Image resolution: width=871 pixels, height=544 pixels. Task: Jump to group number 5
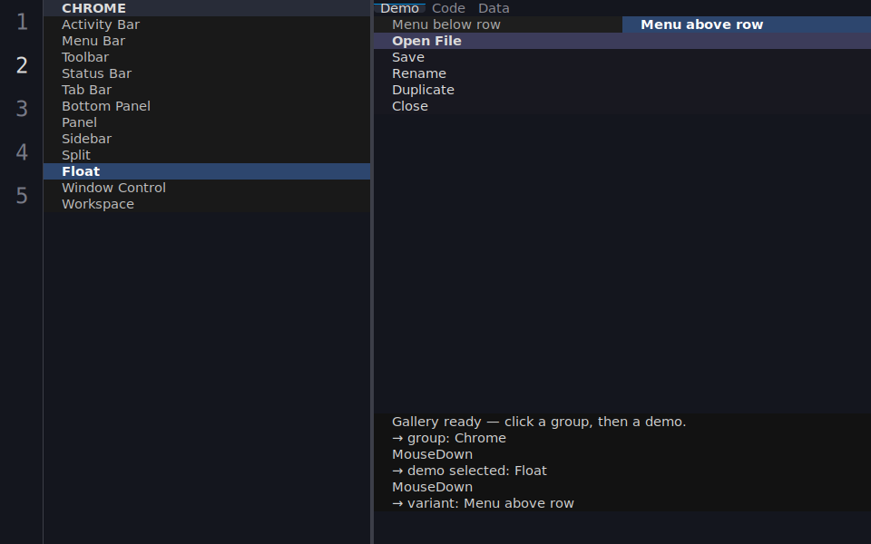point(22,196)
